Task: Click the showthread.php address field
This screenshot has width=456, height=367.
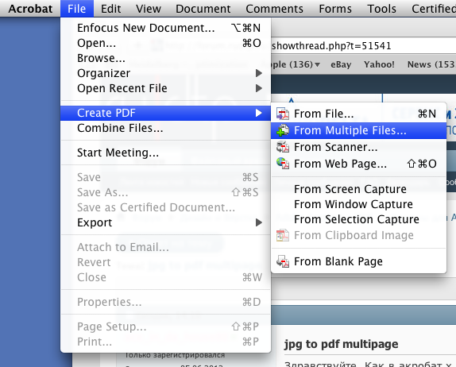Action: pyautogui.click(x=364, y=45)
